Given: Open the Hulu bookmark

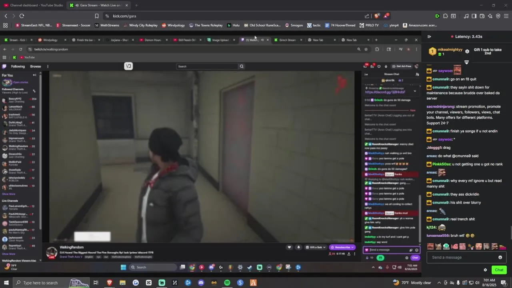Looking at the screenshot, I should [233, 25].
